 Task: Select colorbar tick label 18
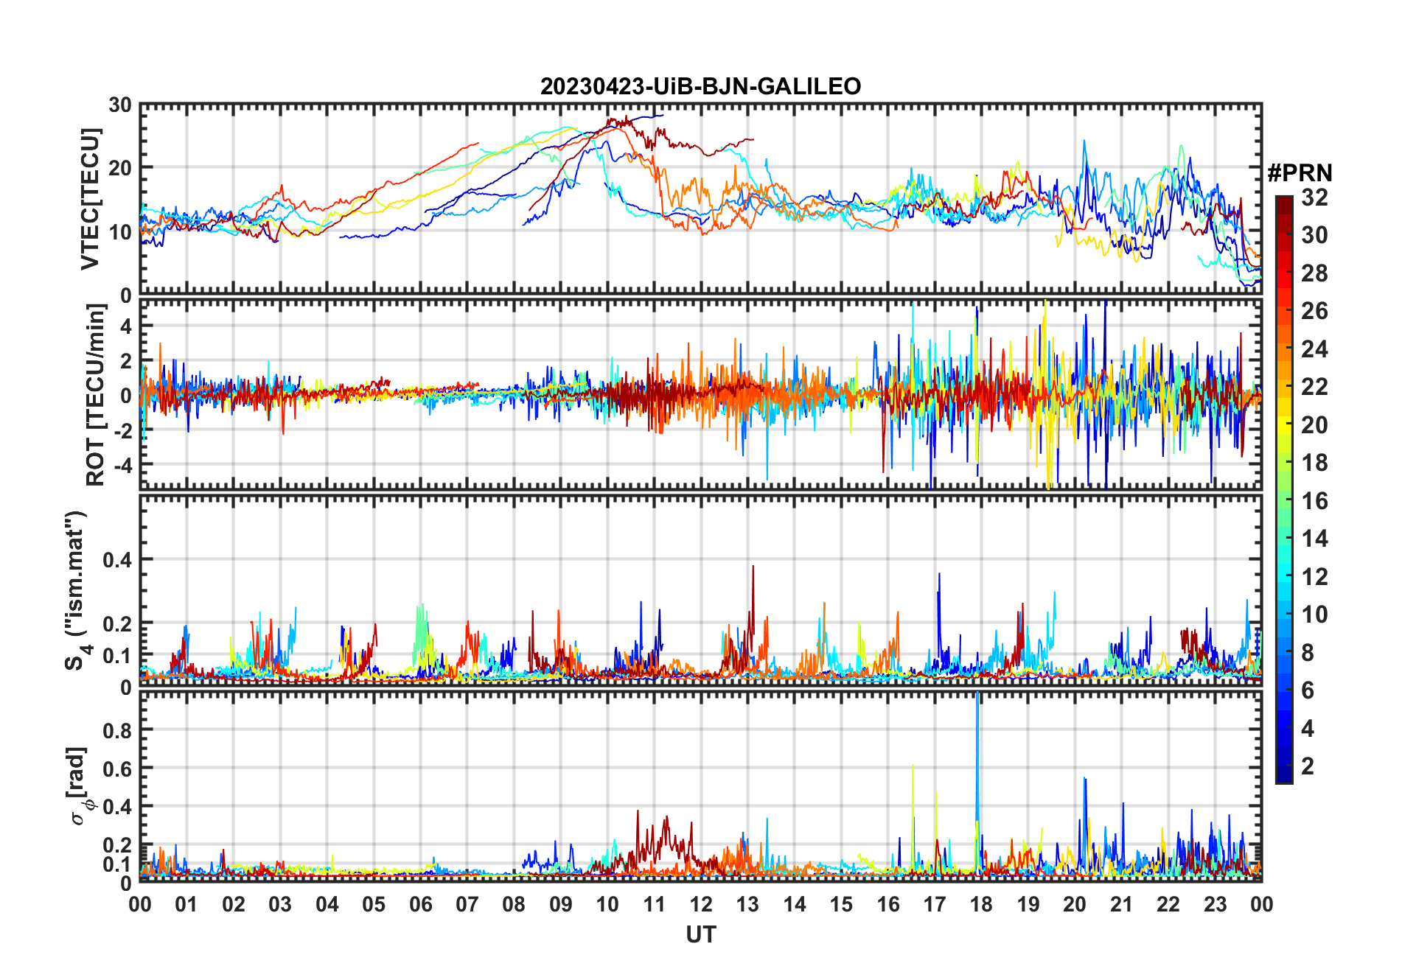click(1314, 462)
